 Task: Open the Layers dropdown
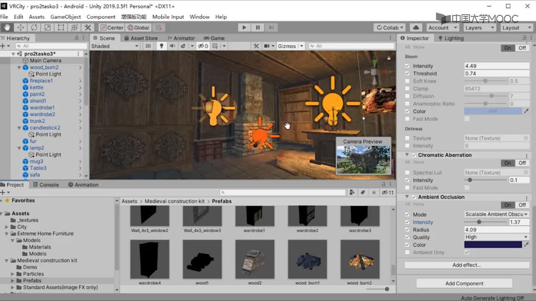(479, 28)
